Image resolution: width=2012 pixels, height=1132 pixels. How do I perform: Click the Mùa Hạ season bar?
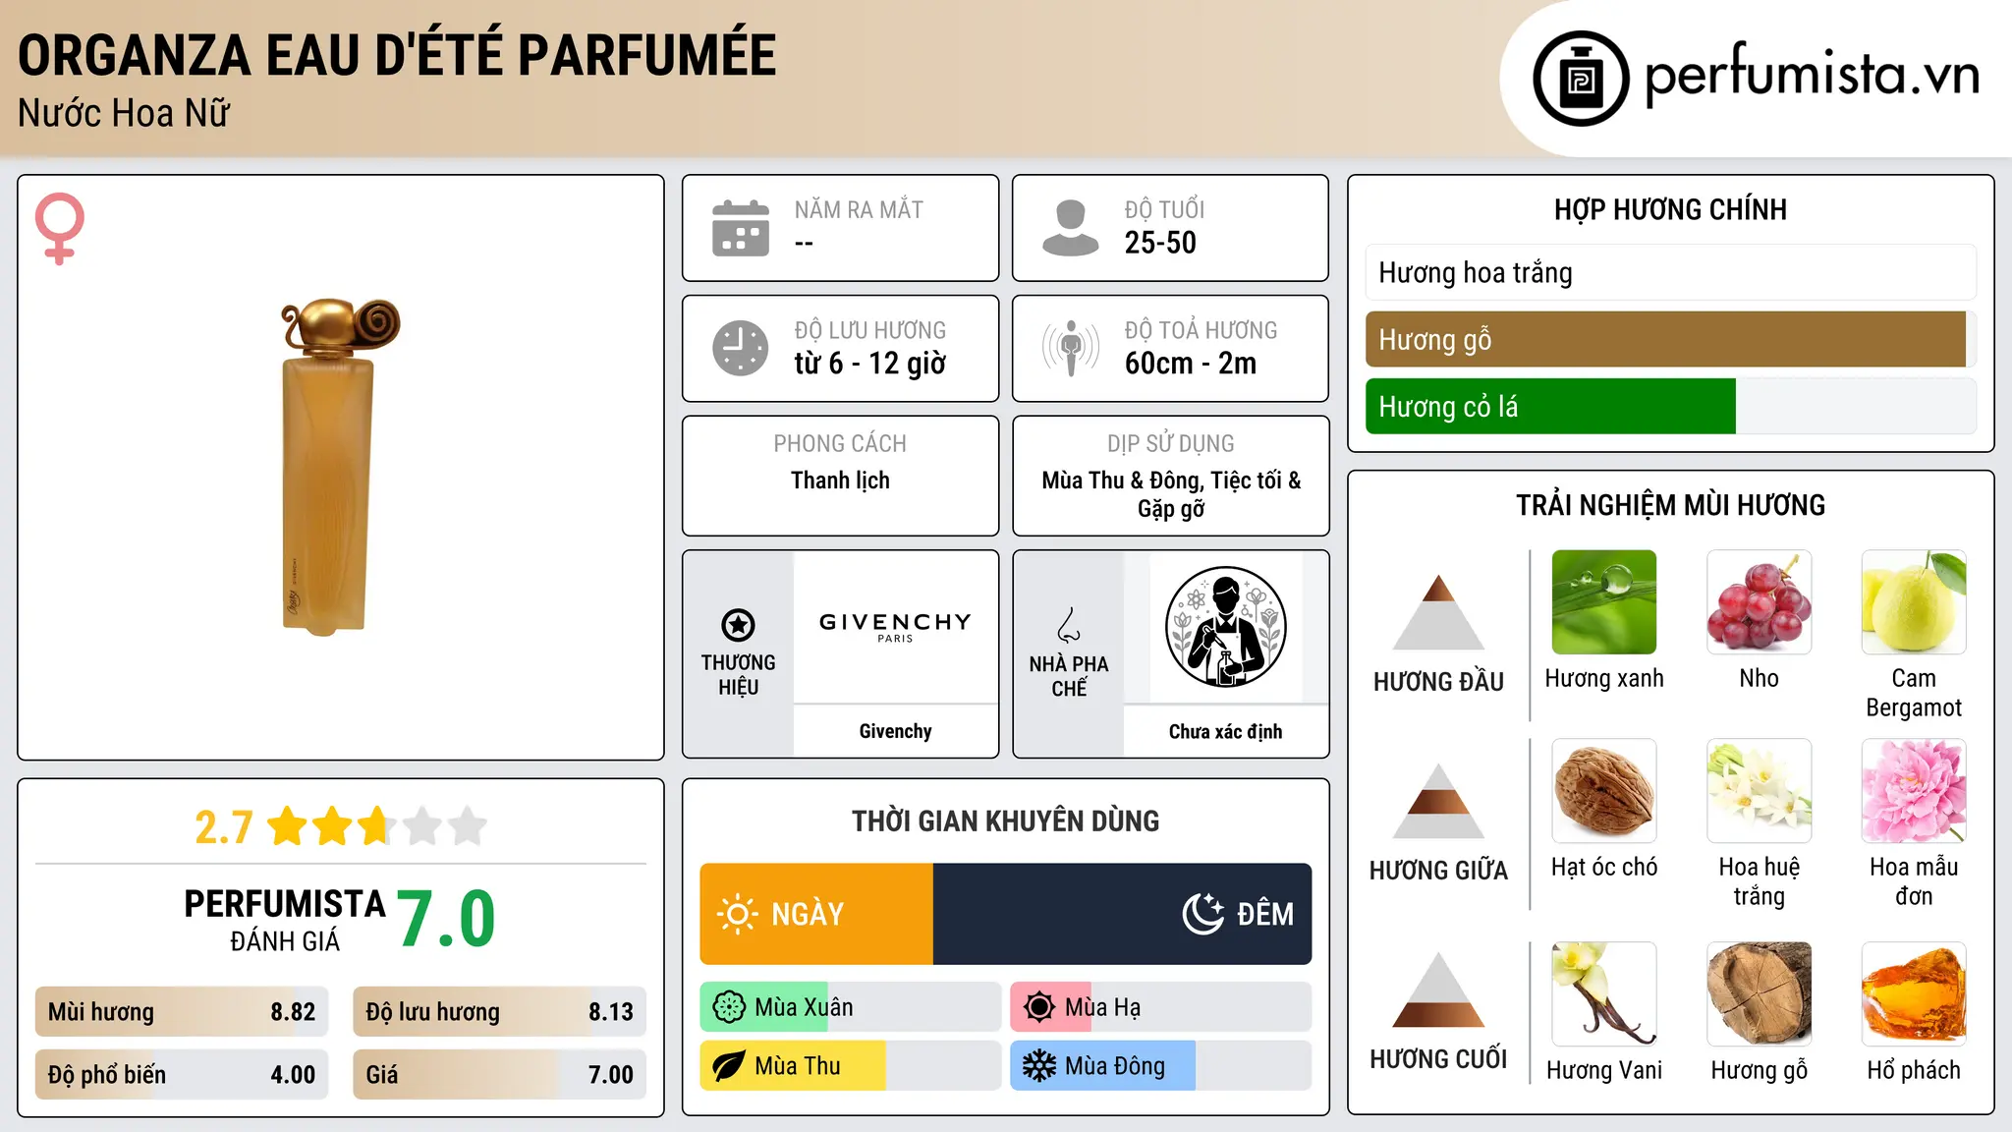pyautogui.click(x=1161, y=1007)
